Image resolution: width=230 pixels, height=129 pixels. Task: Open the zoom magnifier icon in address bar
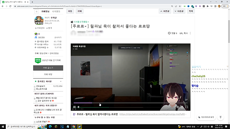(172, 6)
